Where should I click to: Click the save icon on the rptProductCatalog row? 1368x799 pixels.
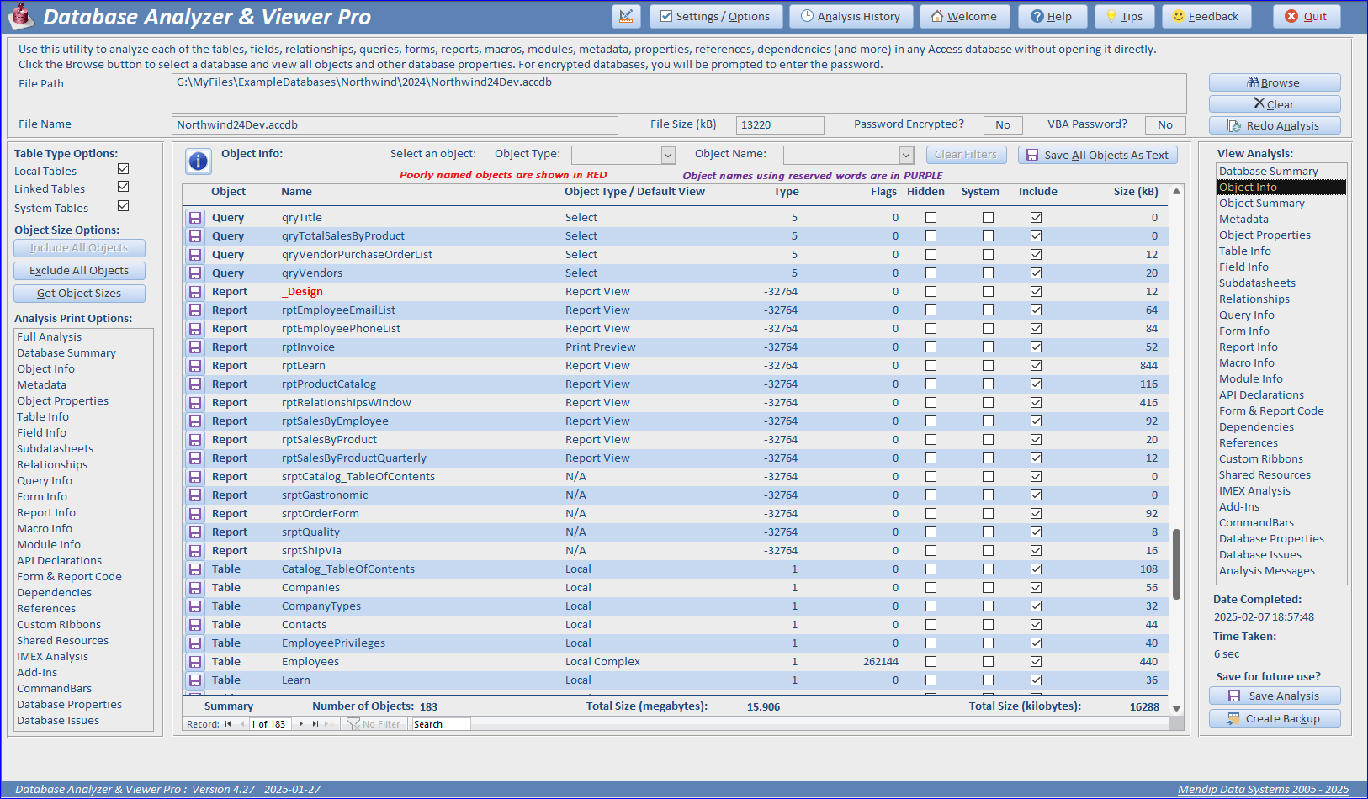195,384
